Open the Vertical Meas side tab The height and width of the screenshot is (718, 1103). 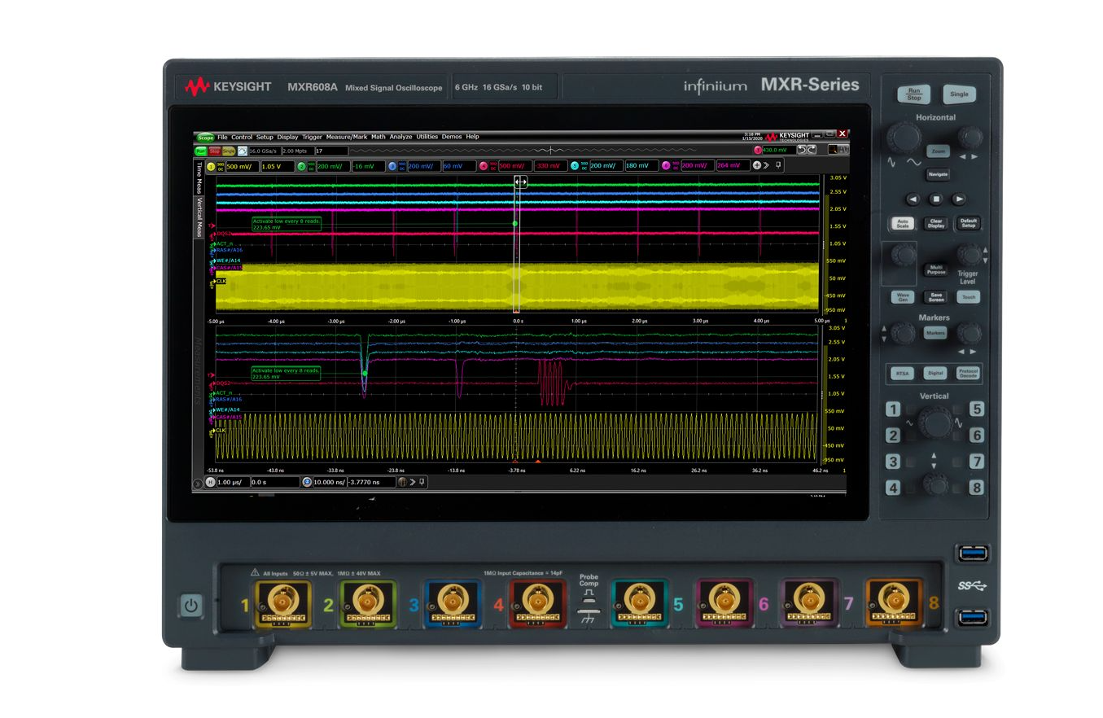pos(199,219)
